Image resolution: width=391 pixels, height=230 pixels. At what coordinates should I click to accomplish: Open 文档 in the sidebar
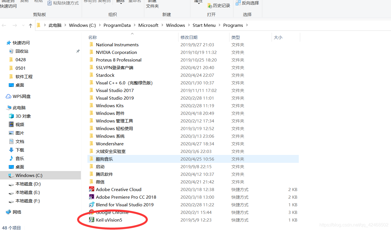[16, 141]
